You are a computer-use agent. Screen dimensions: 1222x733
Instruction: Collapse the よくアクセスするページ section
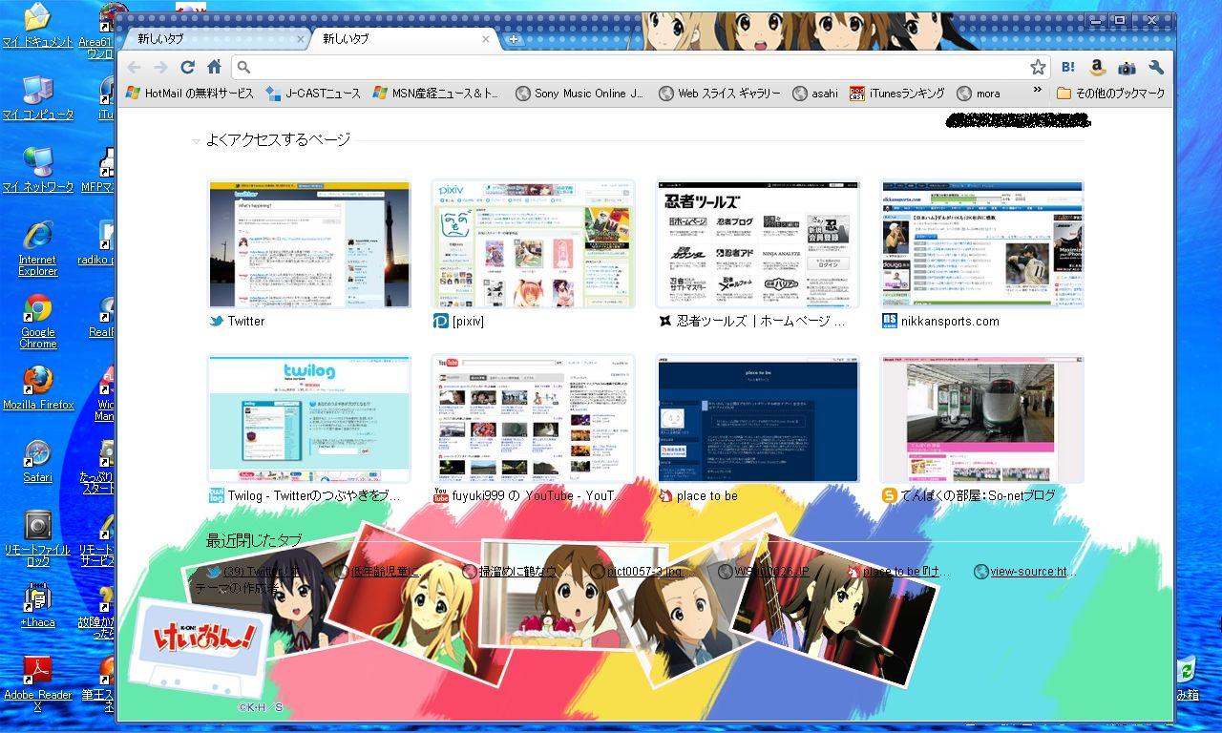[196, 141]
